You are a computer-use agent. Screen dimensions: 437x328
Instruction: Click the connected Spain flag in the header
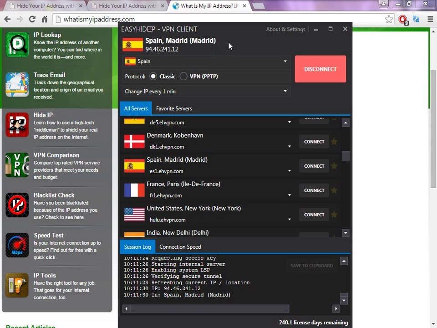tap(132, 45)
